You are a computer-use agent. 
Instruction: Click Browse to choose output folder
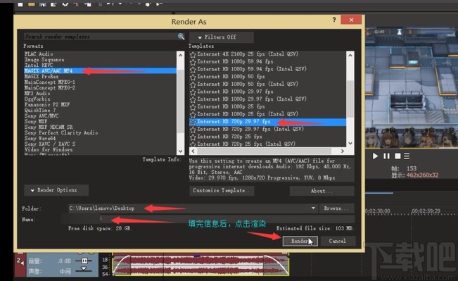coord(336,208)
